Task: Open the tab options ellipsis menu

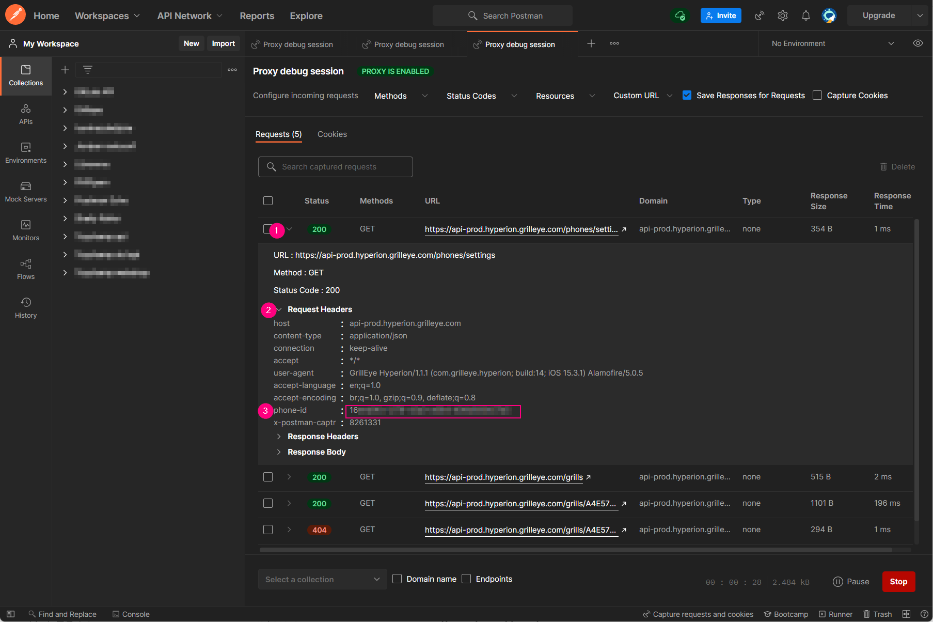Action: click(614, 43)
